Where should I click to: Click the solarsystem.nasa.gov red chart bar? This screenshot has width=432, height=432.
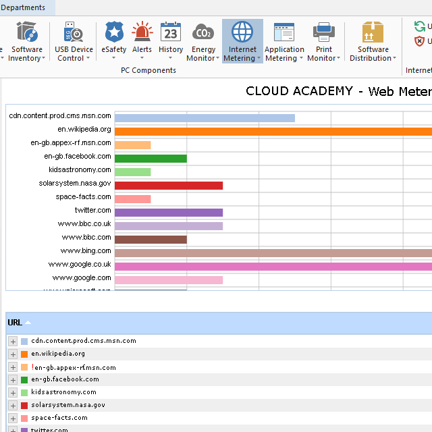169,186
